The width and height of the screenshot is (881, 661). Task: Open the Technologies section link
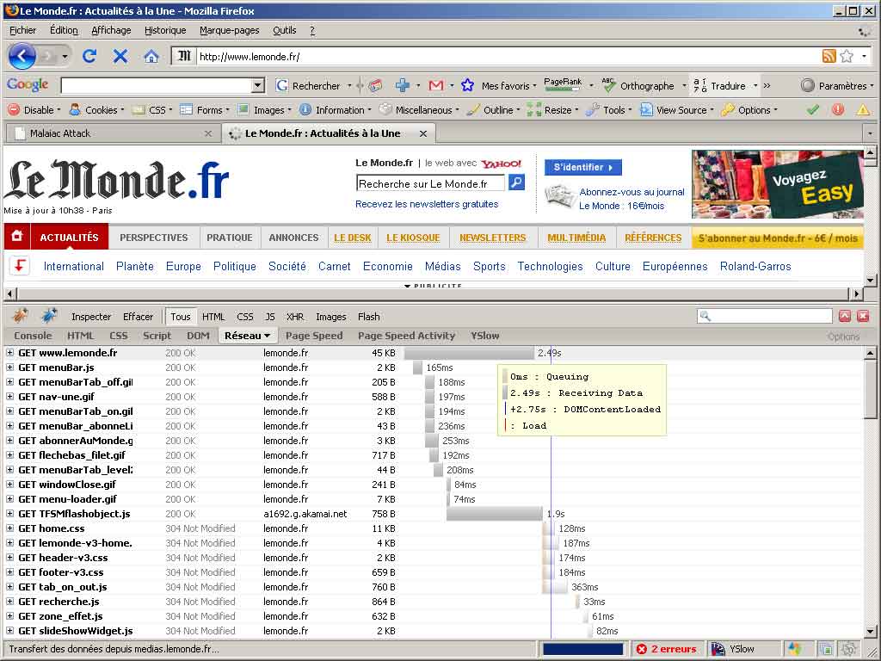550,266
